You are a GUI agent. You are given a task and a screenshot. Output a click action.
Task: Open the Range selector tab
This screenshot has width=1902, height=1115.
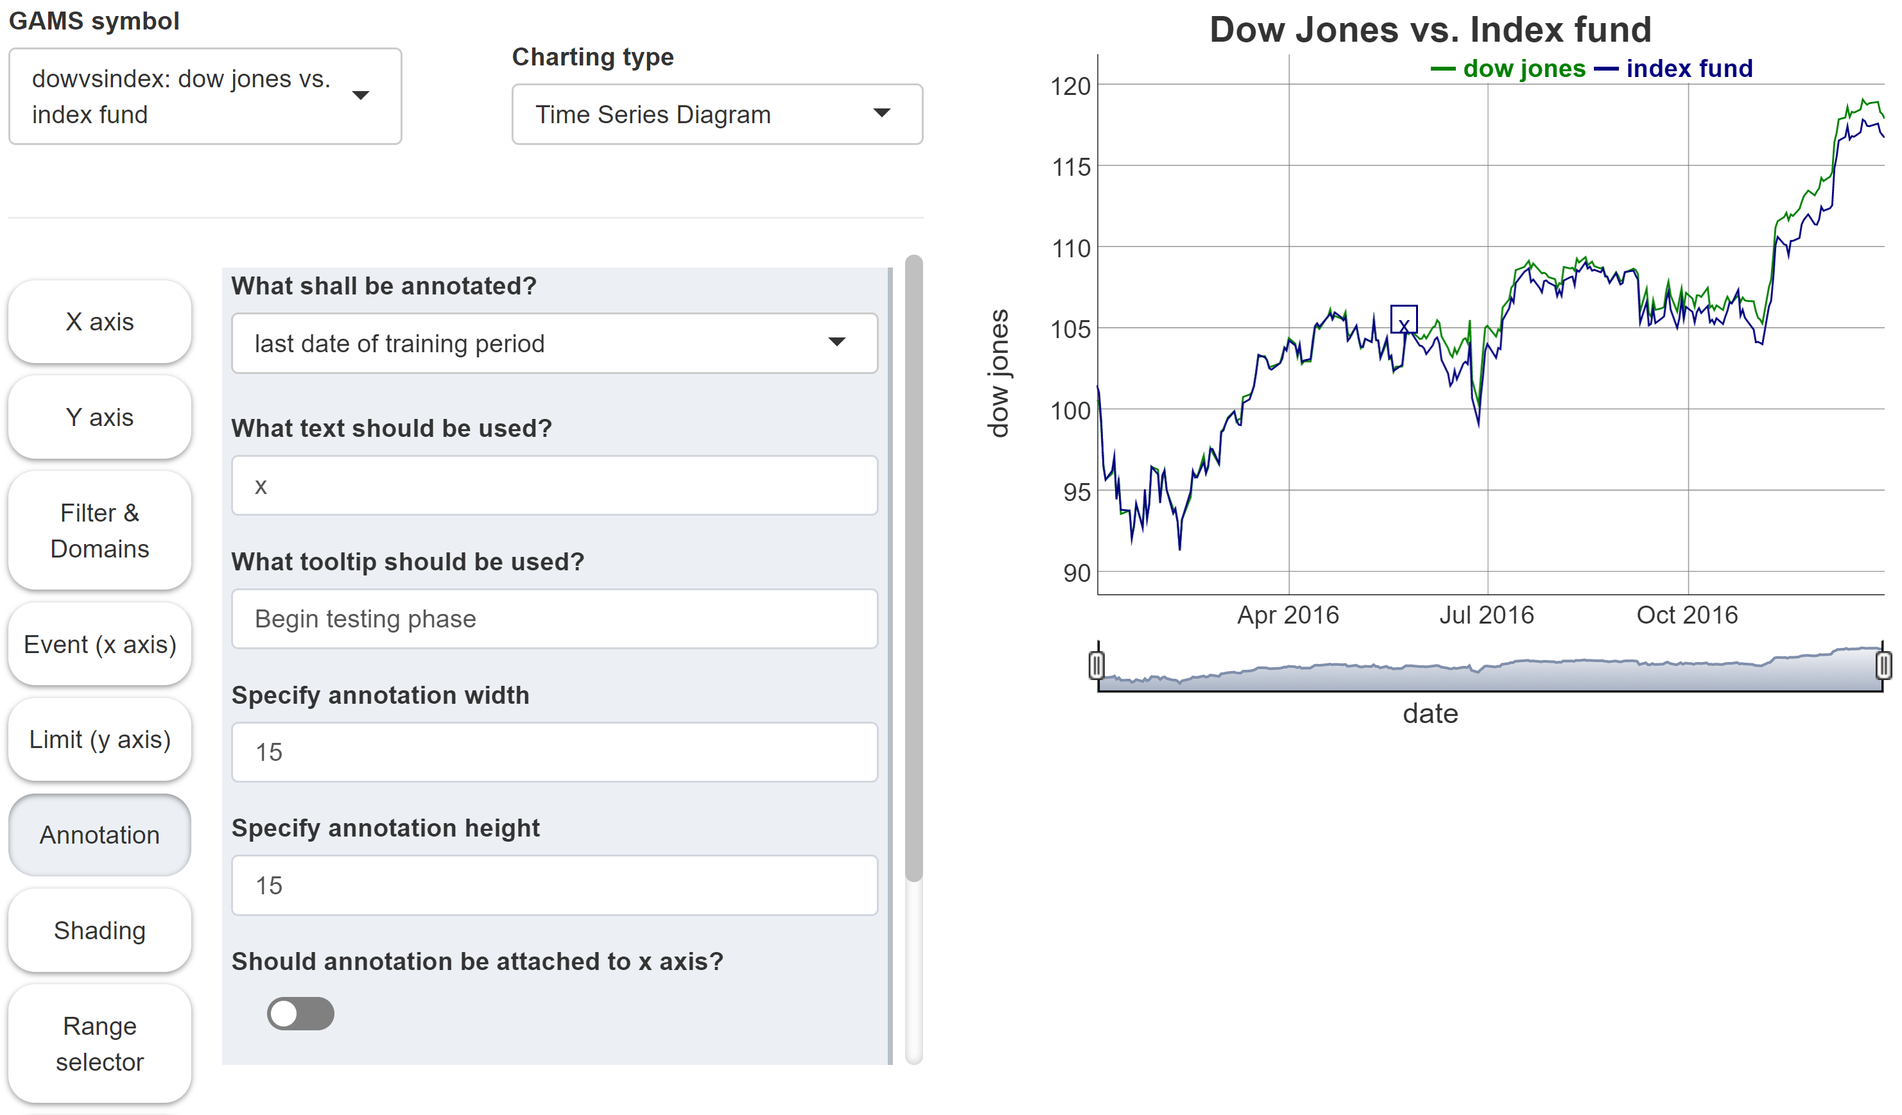pos(99,1043)
